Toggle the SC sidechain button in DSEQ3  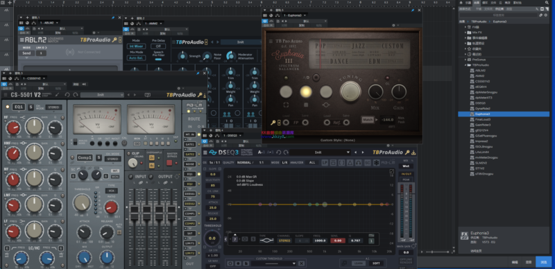coord(368,162)
